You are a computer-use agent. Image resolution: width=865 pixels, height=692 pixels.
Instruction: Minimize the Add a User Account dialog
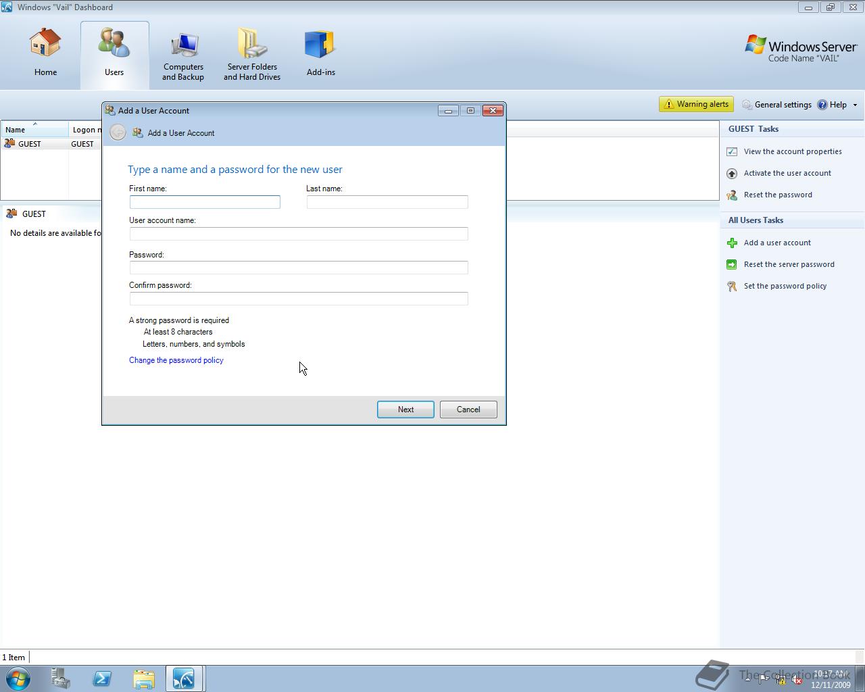(448, 111)
